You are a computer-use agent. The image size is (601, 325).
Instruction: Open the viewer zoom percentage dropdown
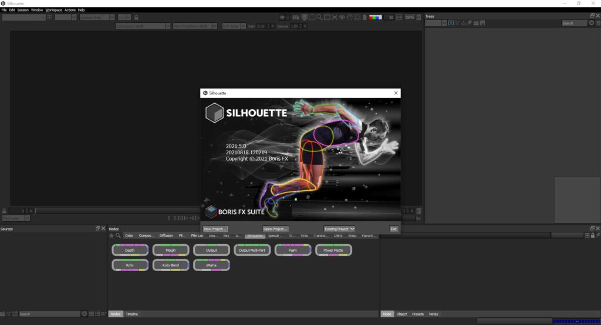pos(418,17)
